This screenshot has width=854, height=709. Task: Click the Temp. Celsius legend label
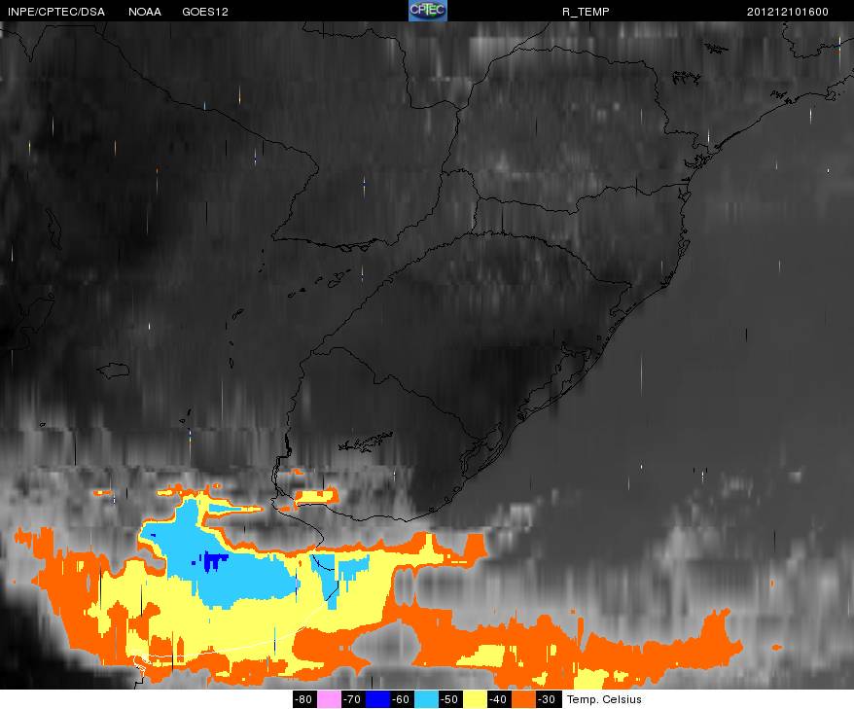604,699
